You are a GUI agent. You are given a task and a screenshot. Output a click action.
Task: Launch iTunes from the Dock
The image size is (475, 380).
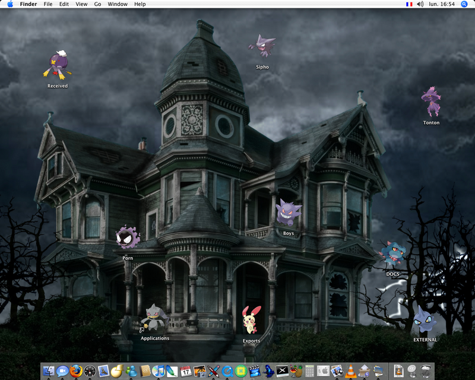(158, 371)
